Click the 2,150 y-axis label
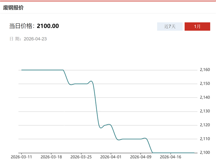Image resolution: width=216 pixels, height=159 pixels. (205, 83)
